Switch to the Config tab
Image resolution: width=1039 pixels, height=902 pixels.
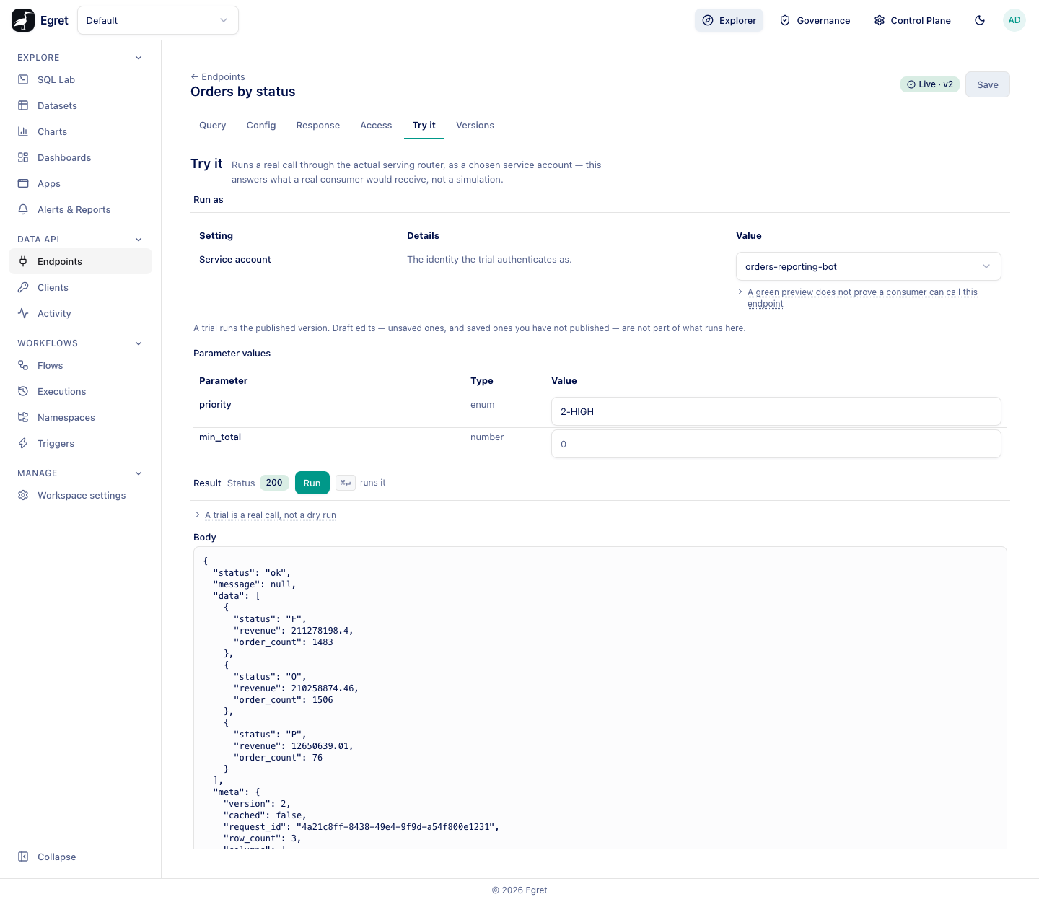pos(261,126)
